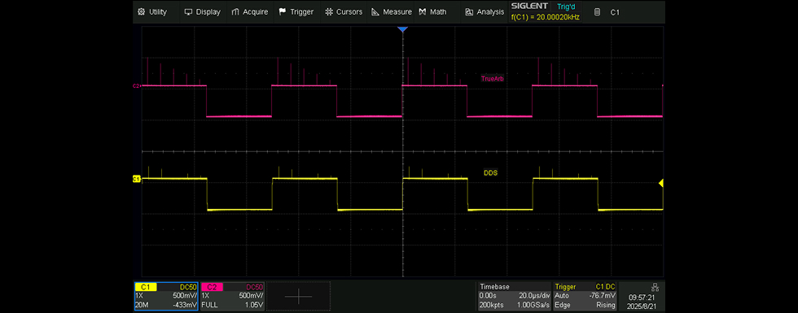This screenshot has height=313, width=798.
Task: Open the Trigger menu in top bar
Action: [x=296, y=11]
